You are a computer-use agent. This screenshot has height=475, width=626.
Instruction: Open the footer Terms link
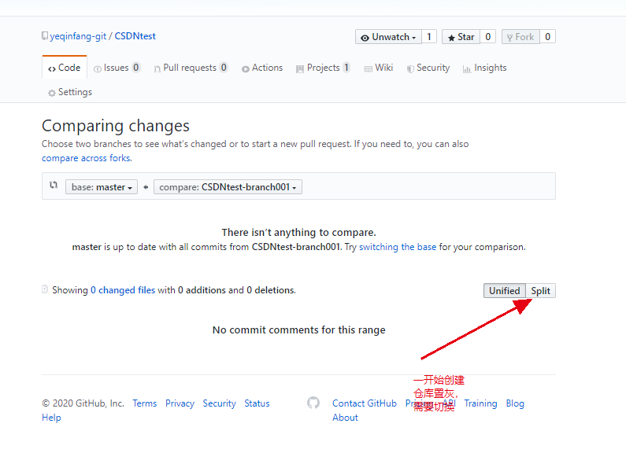click(145, 403)
